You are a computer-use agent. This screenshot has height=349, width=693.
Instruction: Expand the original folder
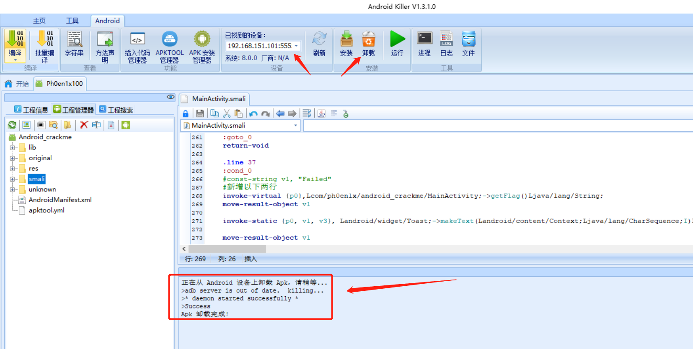pyautogui.click(x=12, y=158)
